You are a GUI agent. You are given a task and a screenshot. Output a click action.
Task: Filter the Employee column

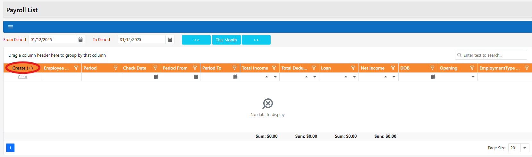(76, 68)
